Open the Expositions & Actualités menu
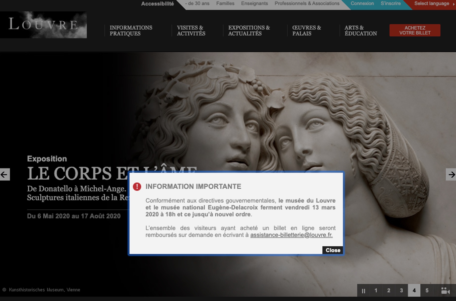This screenshot has height=301, width=456. coord(249,30)
